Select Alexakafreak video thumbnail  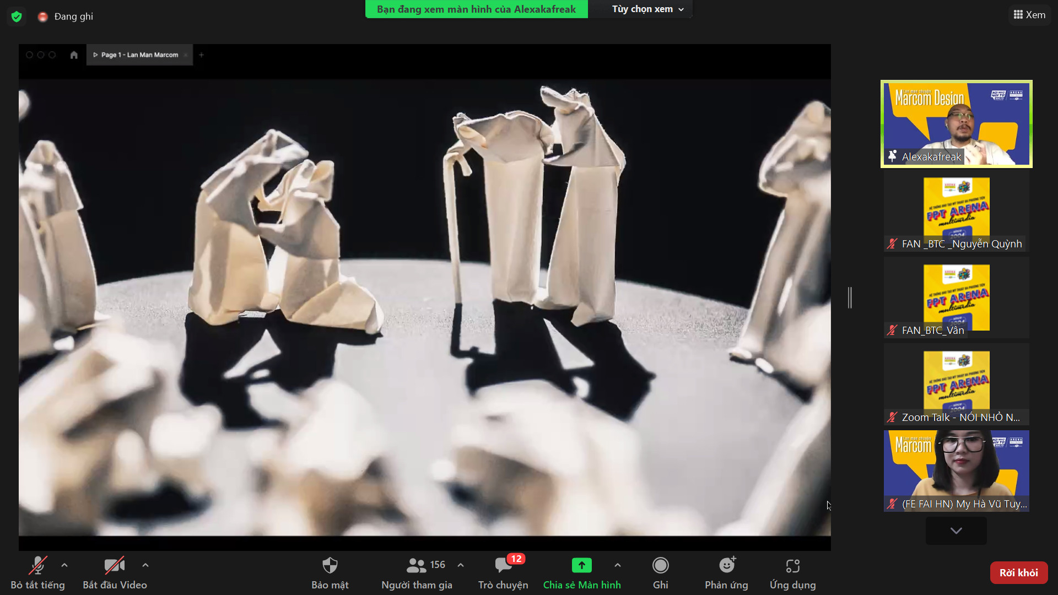tap(956, 123)
